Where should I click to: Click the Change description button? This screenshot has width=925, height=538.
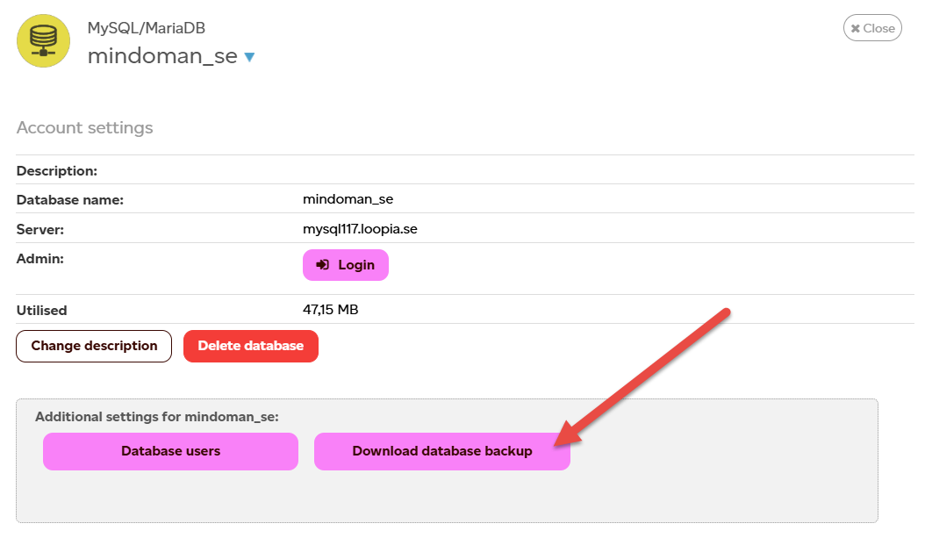tap(94, 346)
